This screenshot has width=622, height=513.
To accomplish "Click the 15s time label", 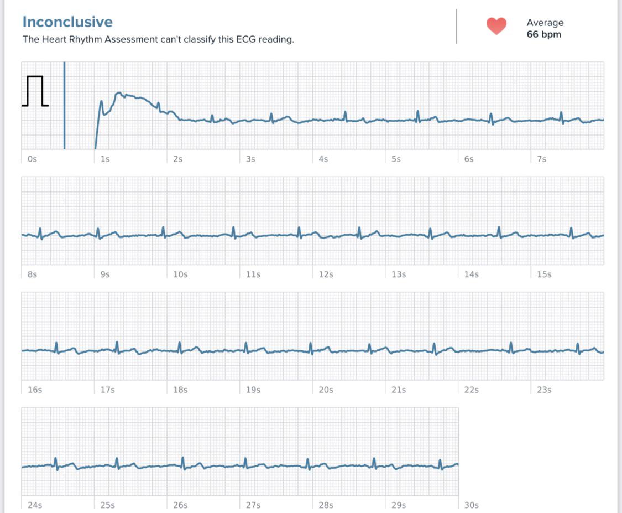I will [x=544, y=274].
